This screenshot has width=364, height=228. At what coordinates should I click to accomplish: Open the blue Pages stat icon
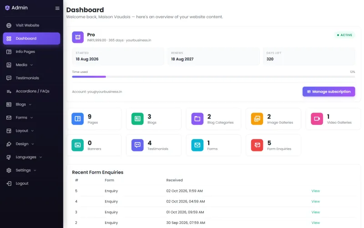[x=77, y=119]
